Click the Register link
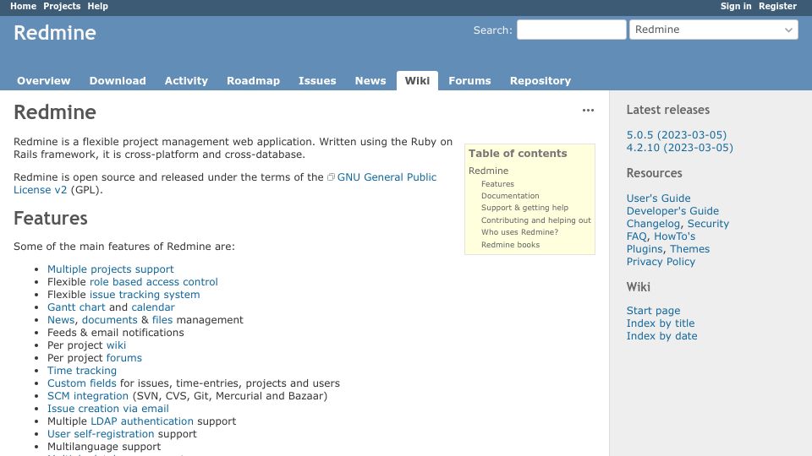This screenshot has width=812, height=456. pos(777,6)
